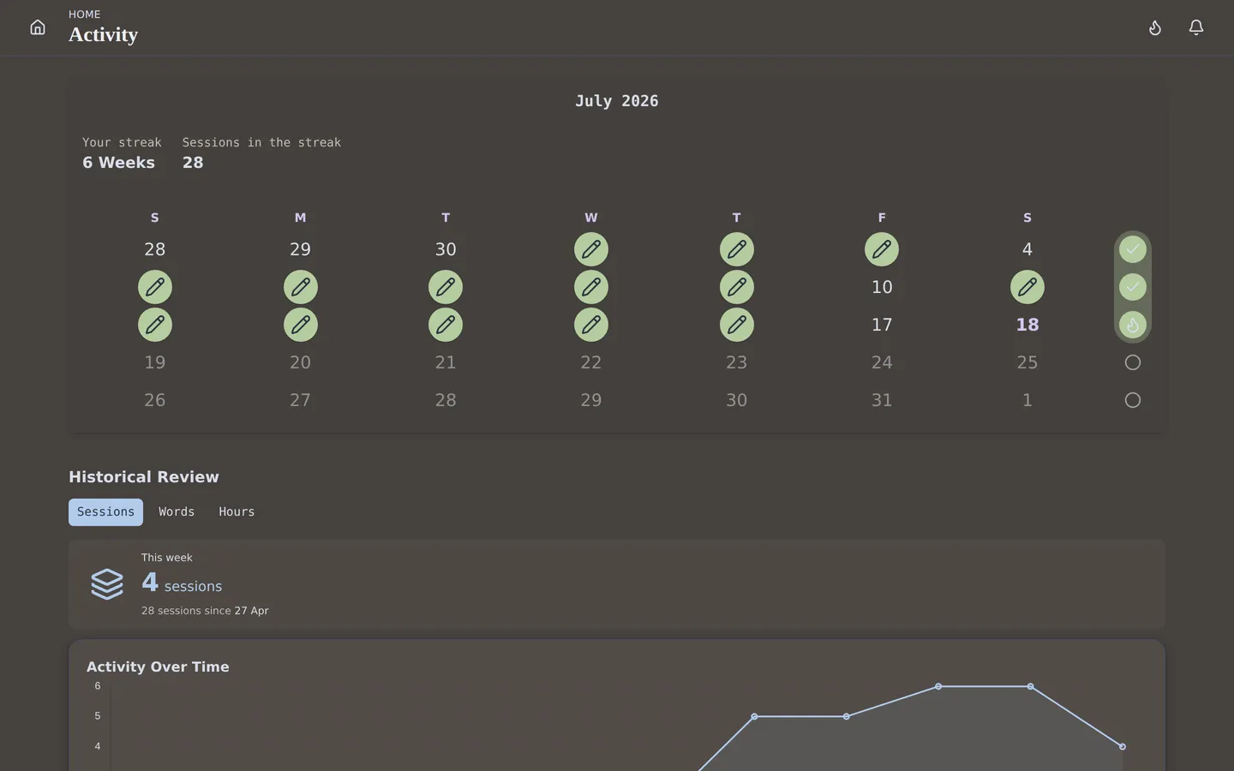This screenshot has width=1234, height=771.
Task: Select Tuesday the 21st
Action: point(446,362)
